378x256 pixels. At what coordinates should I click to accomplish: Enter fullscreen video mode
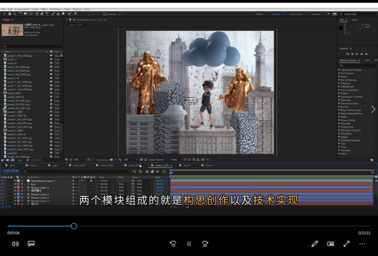(346, 244)
